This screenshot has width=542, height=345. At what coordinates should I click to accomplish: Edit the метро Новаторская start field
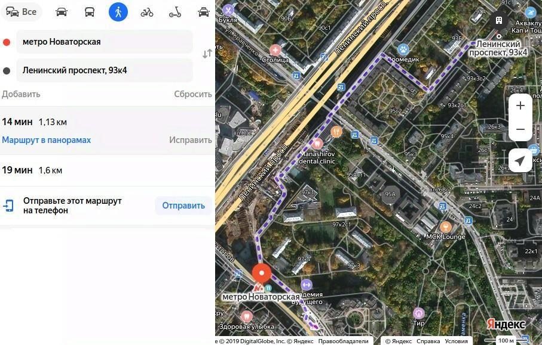(x=105, y=42)
